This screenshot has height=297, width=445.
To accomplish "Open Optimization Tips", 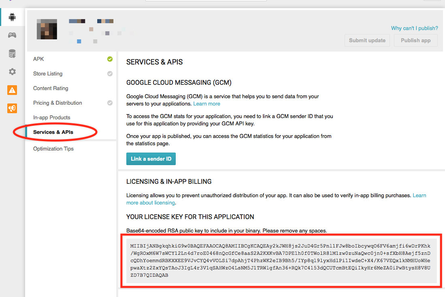I will tap(53, 149).
